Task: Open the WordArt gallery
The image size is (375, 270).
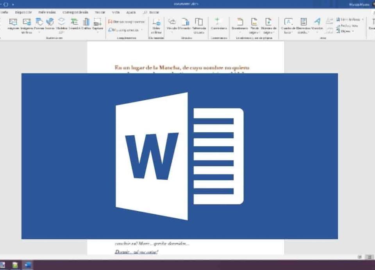Action: pyautogui.click(x=317, y=25)
